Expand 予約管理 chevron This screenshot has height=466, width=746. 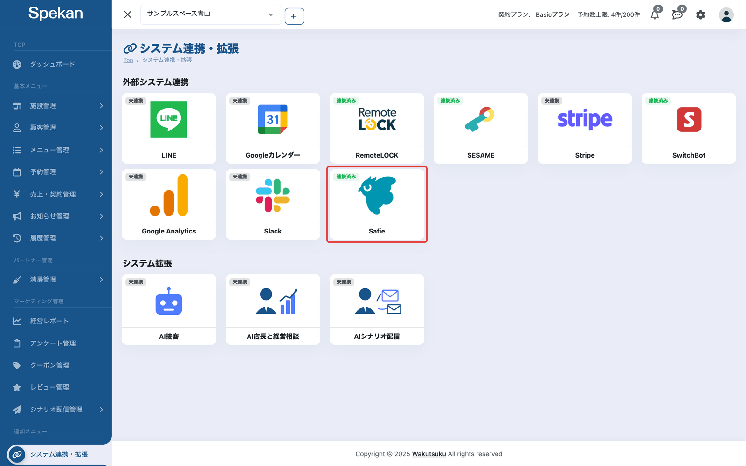tap(101, 172)
